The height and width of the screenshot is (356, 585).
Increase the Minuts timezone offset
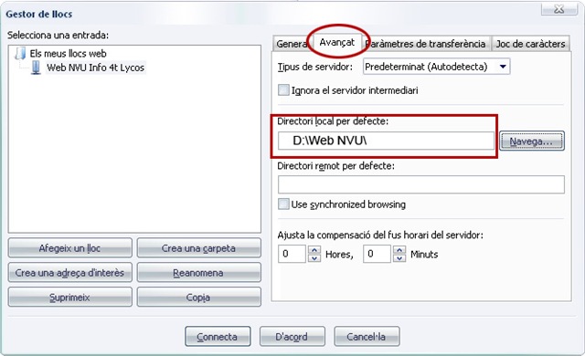(x=399, y=250)
